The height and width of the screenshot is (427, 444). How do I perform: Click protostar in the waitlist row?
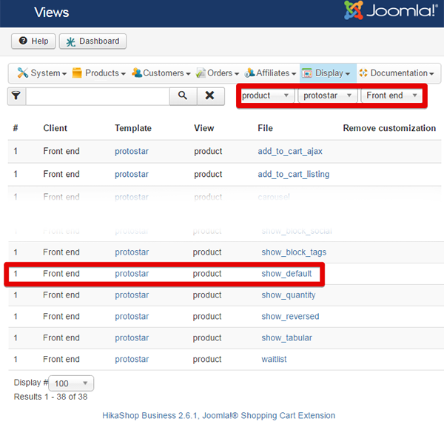[132, 360]
